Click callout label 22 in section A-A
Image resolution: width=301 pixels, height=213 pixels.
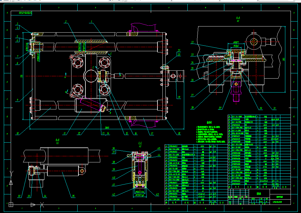coord(192,42)
